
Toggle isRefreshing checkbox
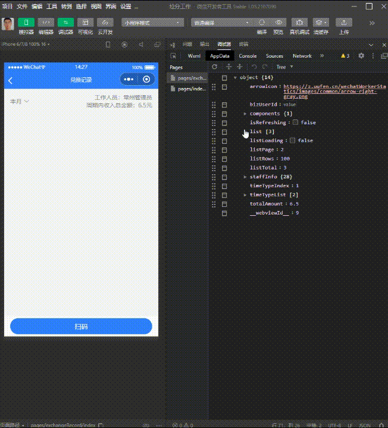(295, 122)
